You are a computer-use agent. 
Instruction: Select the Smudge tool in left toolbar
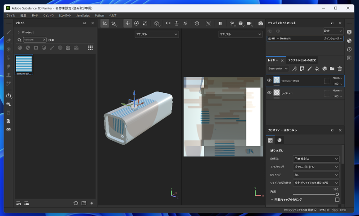[x=9, y=66]
